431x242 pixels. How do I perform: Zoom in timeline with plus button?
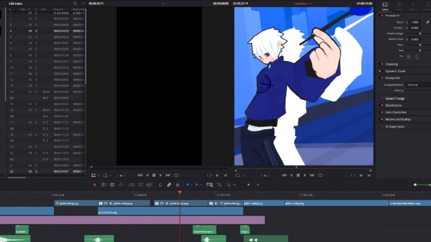pos(258,185)
